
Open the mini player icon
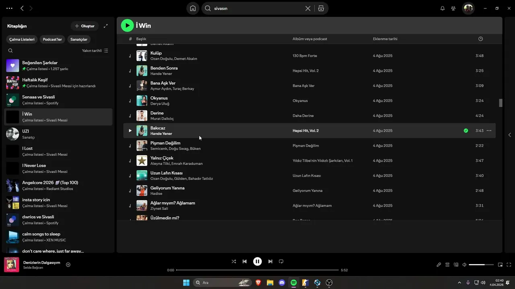(501, 265)
